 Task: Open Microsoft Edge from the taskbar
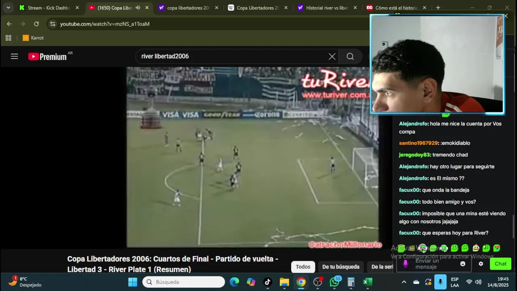pyautogui.click(x=234, y=282)
